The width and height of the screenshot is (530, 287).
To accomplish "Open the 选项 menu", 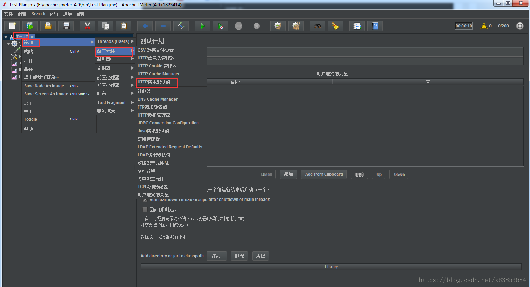I will tap(68, 14).
